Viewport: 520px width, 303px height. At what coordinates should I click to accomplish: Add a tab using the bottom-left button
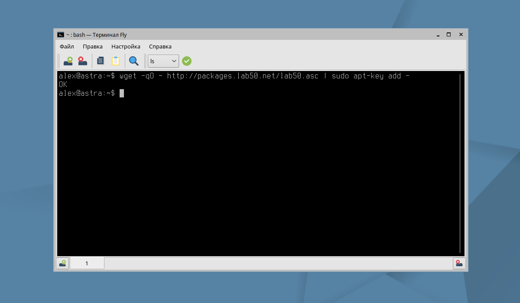tap(63, 263)
